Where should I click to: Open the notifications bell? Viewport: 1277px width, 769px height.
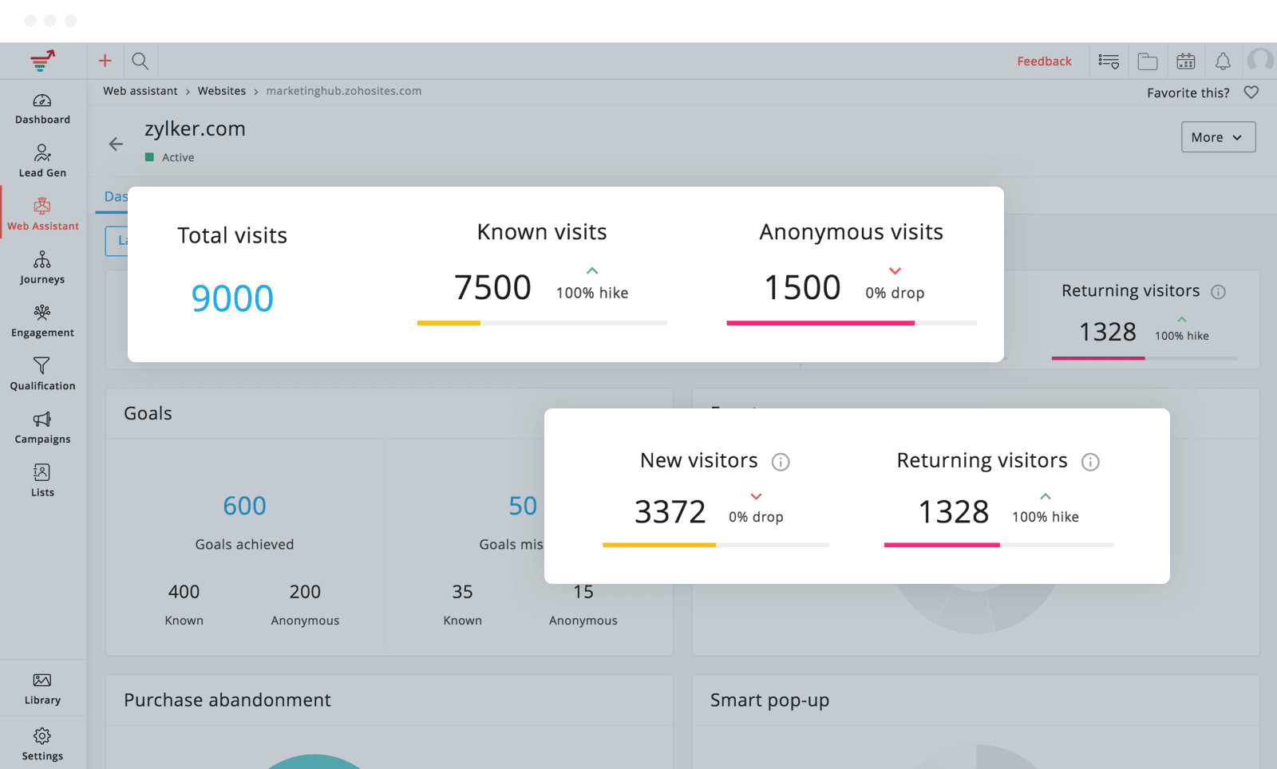pyautogui.click(x=1223, y=61)
